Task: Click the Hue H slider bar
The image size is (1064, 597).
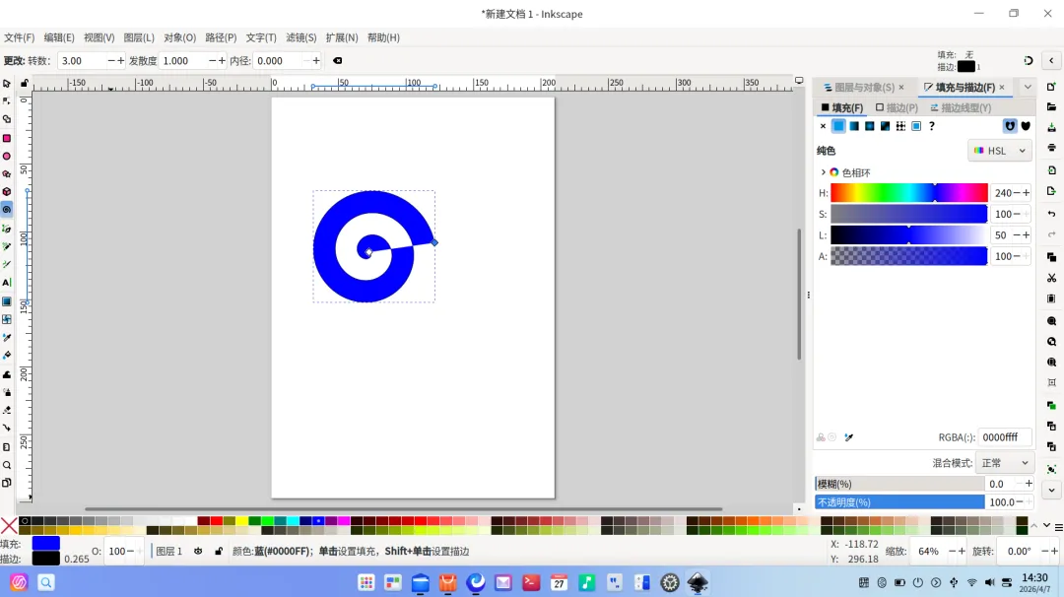Action: [908, 193]
